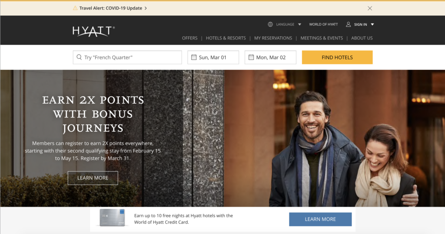Expand the Sign In dropdown arrow
The height and width of the screenshot is (234, 445).
coord(372,24)
